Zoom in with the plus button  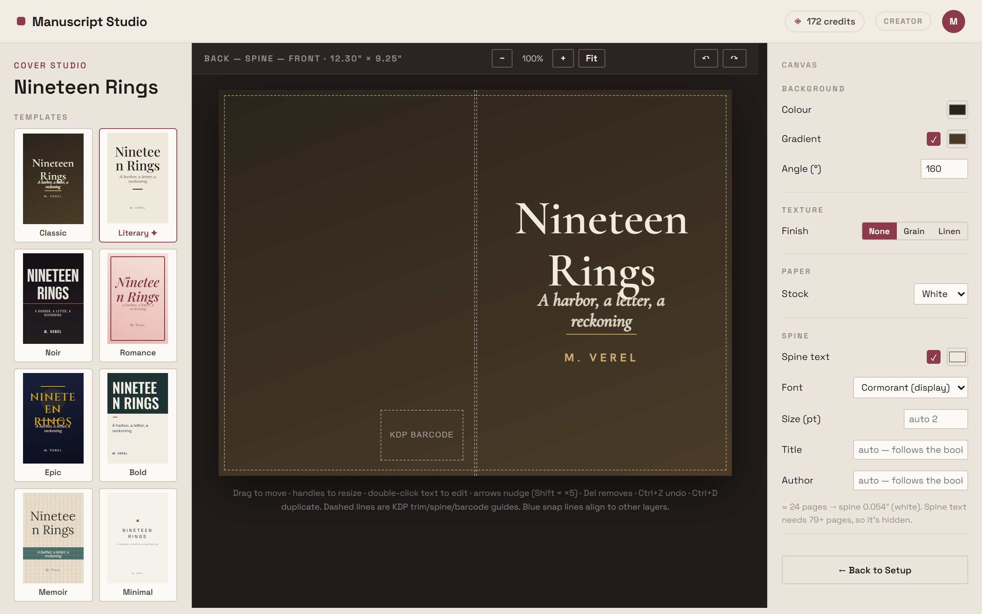pyautogui.click(x=563, y=58)
